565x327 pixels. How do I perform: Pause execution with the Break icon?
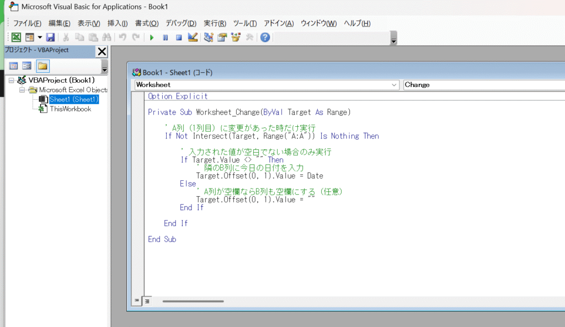coord(165,37)
